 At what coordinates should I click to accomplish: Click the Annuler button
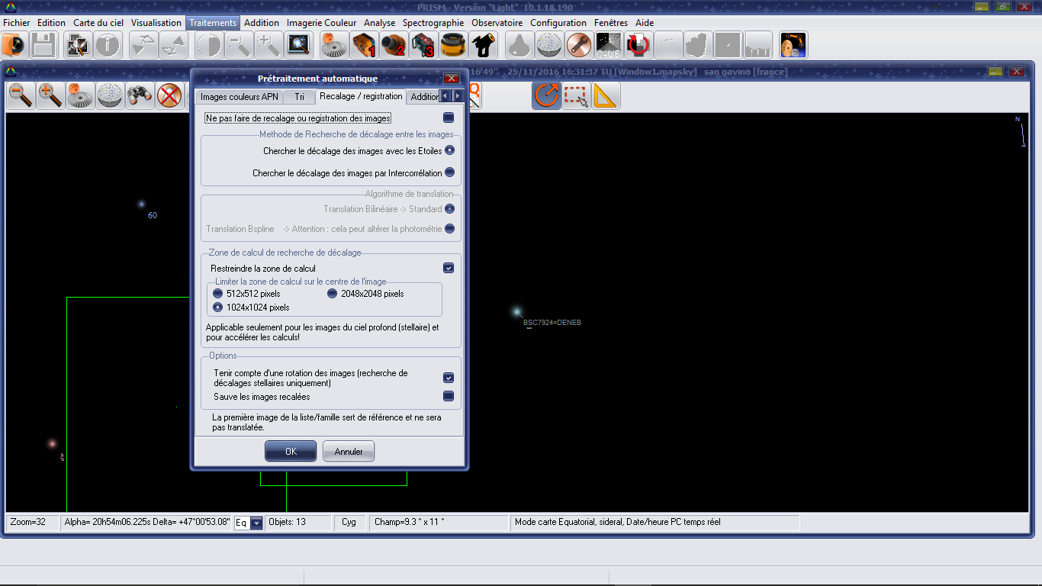[x=349, y=452]
